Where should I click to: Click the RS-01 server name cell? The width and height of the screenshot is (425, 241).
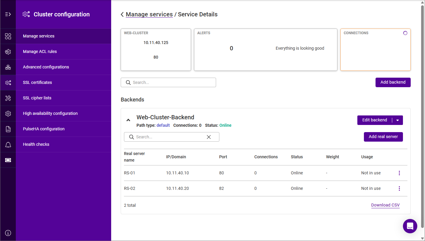point(130,173)
